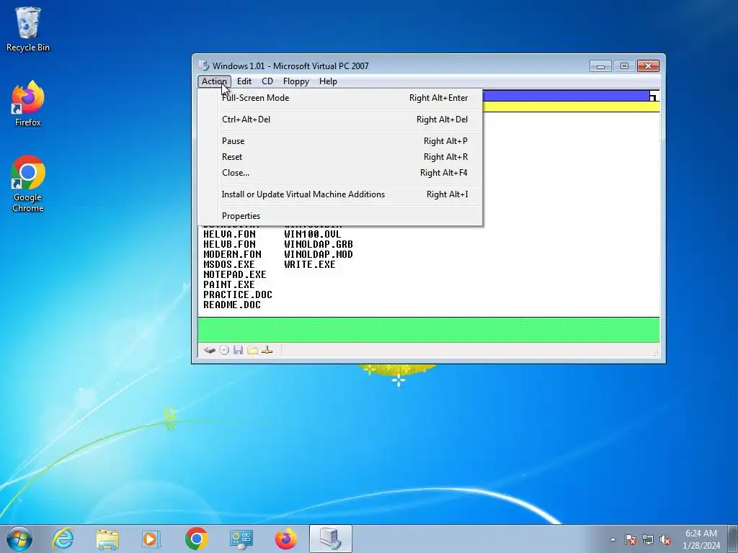Image resolution: width=738 pixels, height=553 pixels.
Task: Select HELVA.FON in the file list
Action: (x=230, y=234)
